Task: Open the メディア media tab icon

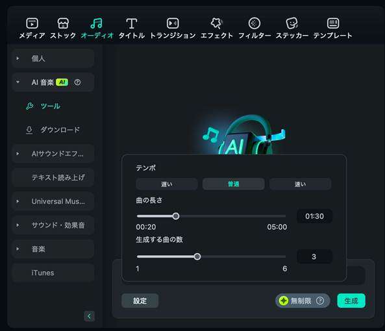Action: [32, 23]
